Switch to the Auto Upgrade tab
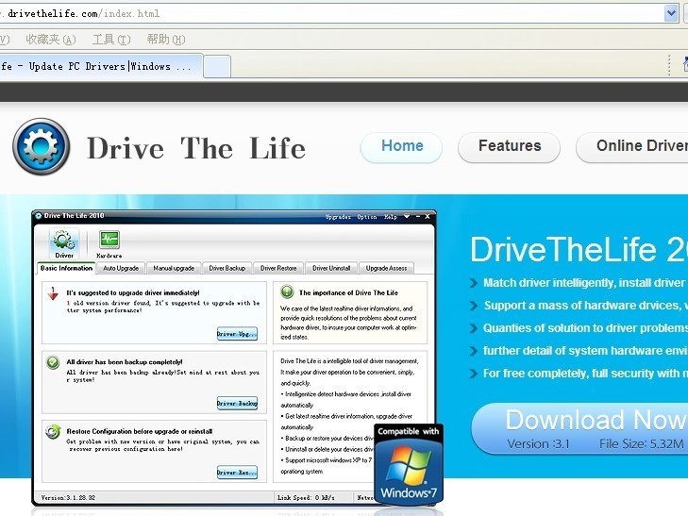The height and width of the screenshot is (516, 688). (x=120, y=268)
